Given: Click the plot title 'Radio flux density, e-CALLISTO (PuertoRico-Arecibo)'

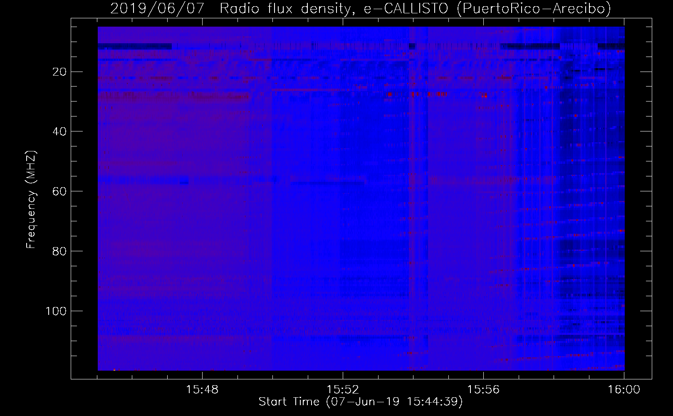Looking at the screenshot, I should click(415, 8).
